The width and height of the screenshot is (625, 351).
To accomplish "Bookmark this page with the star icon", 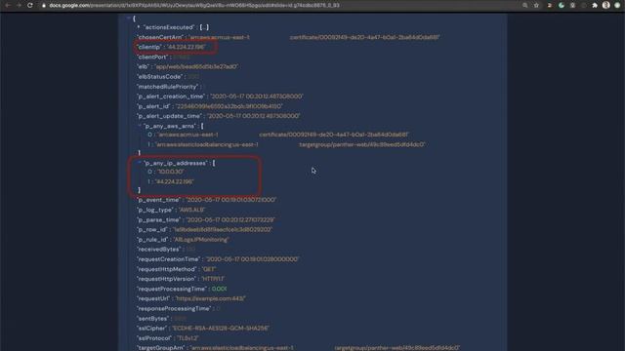I will (x=536, y=5).
